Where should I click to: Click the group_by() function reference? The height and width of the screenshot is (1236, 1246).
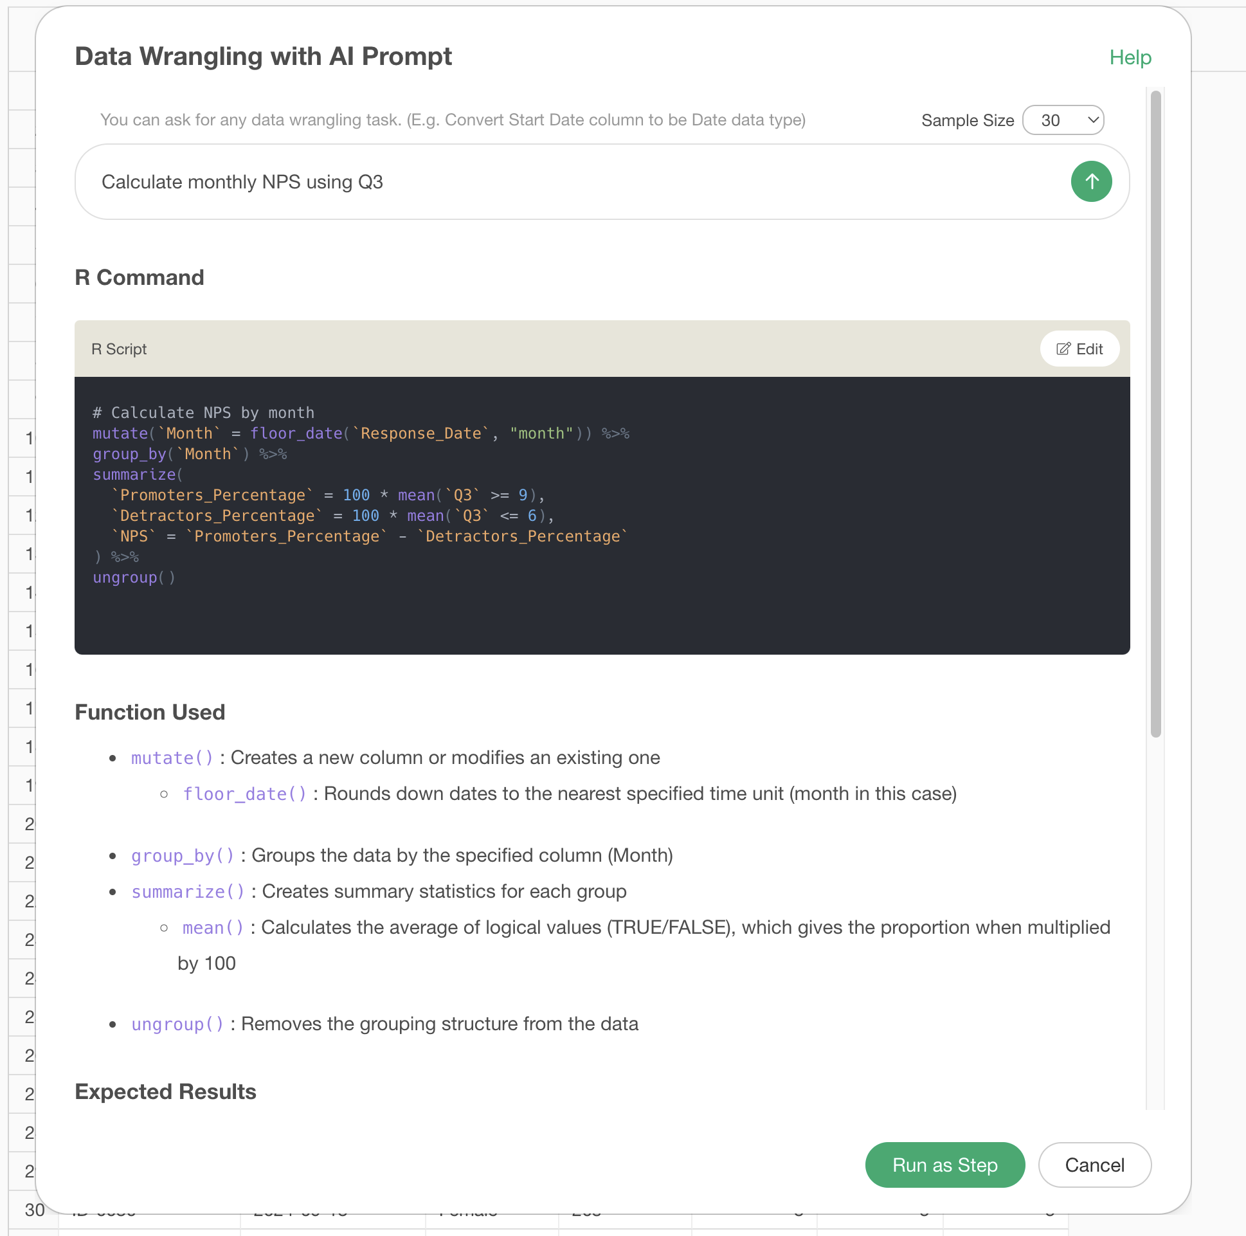click(x=183, y=856)
